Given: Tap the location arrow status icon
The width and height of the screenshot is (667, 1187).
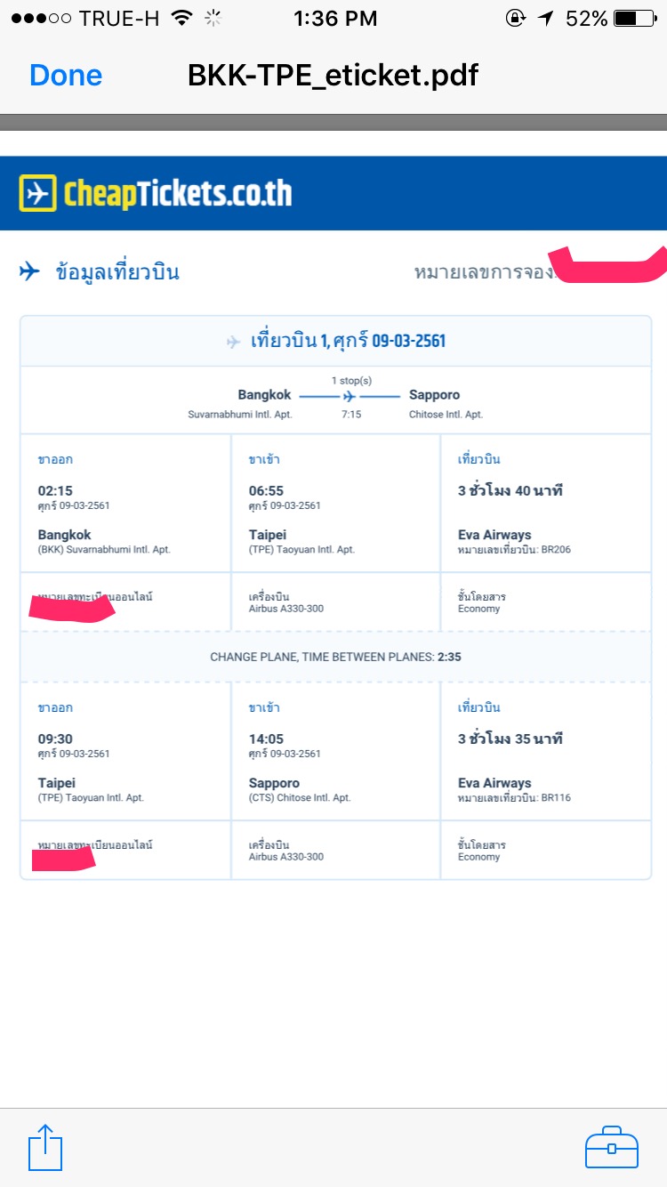Looking at the screenshot, I should click(x=545, y=18).
